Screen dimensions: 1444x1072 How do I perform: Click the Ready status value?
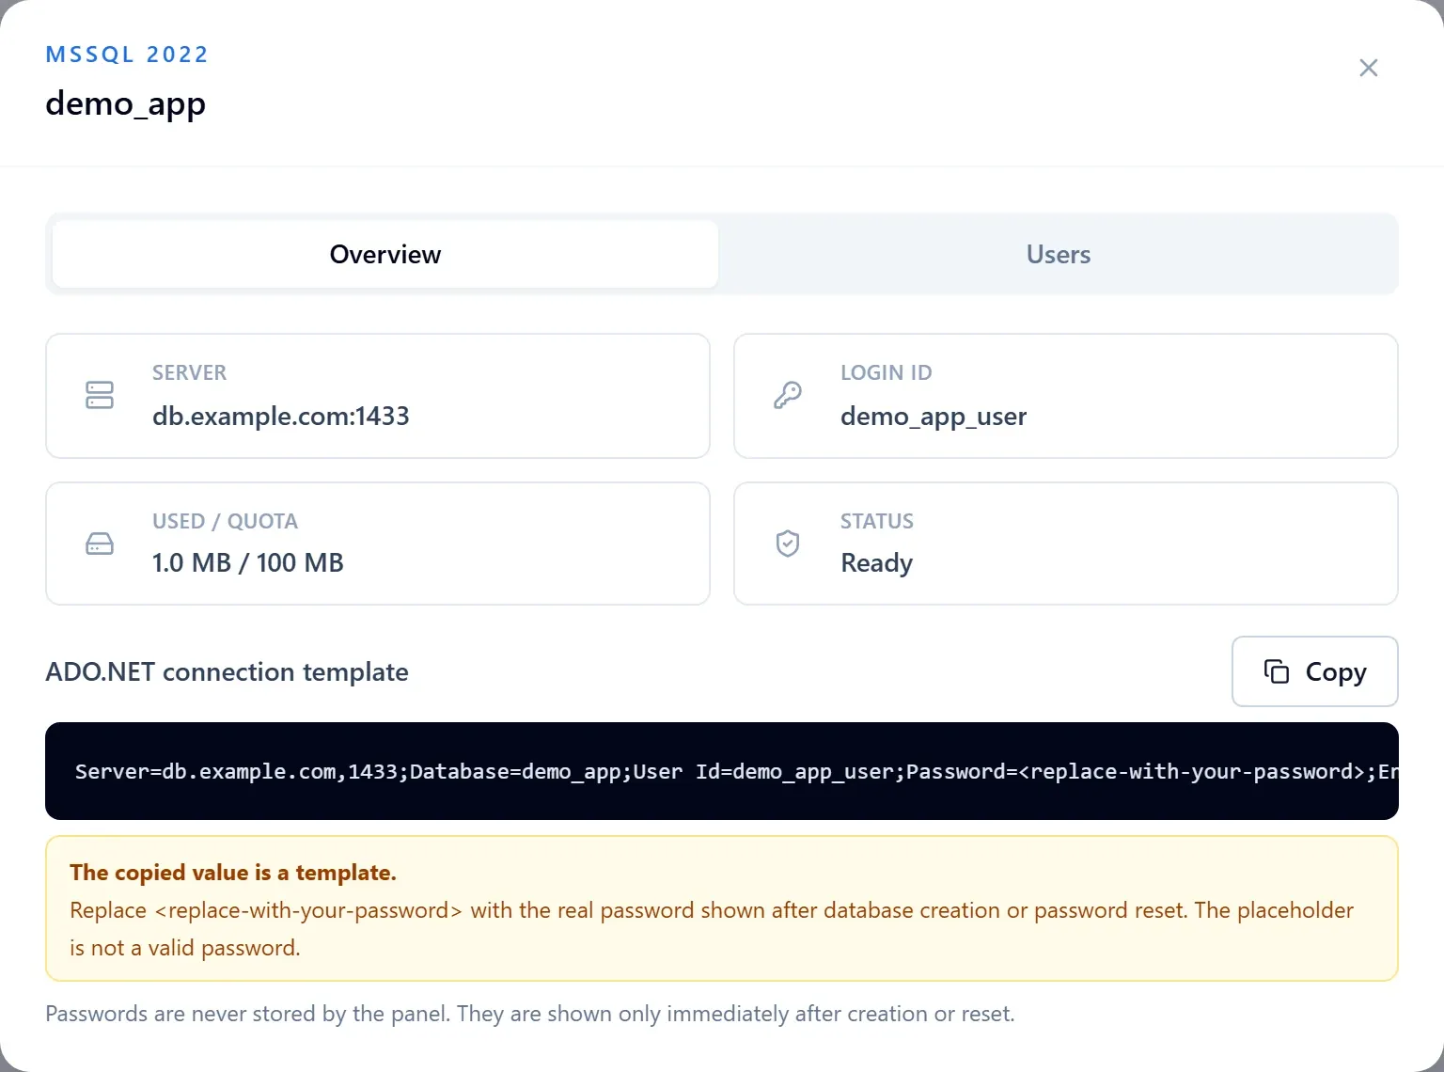(x=876, y=563)
